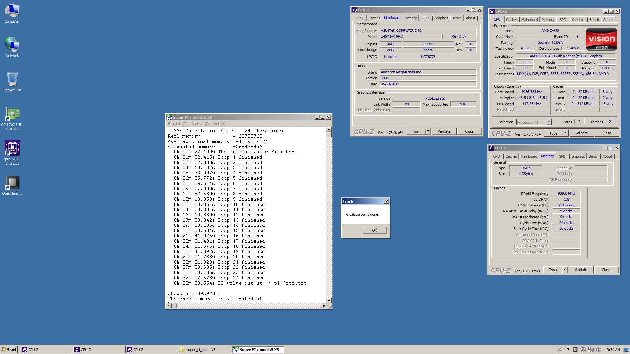Open Processor #1 selection dropdown

pyautogui.click(x=534, y=122)
